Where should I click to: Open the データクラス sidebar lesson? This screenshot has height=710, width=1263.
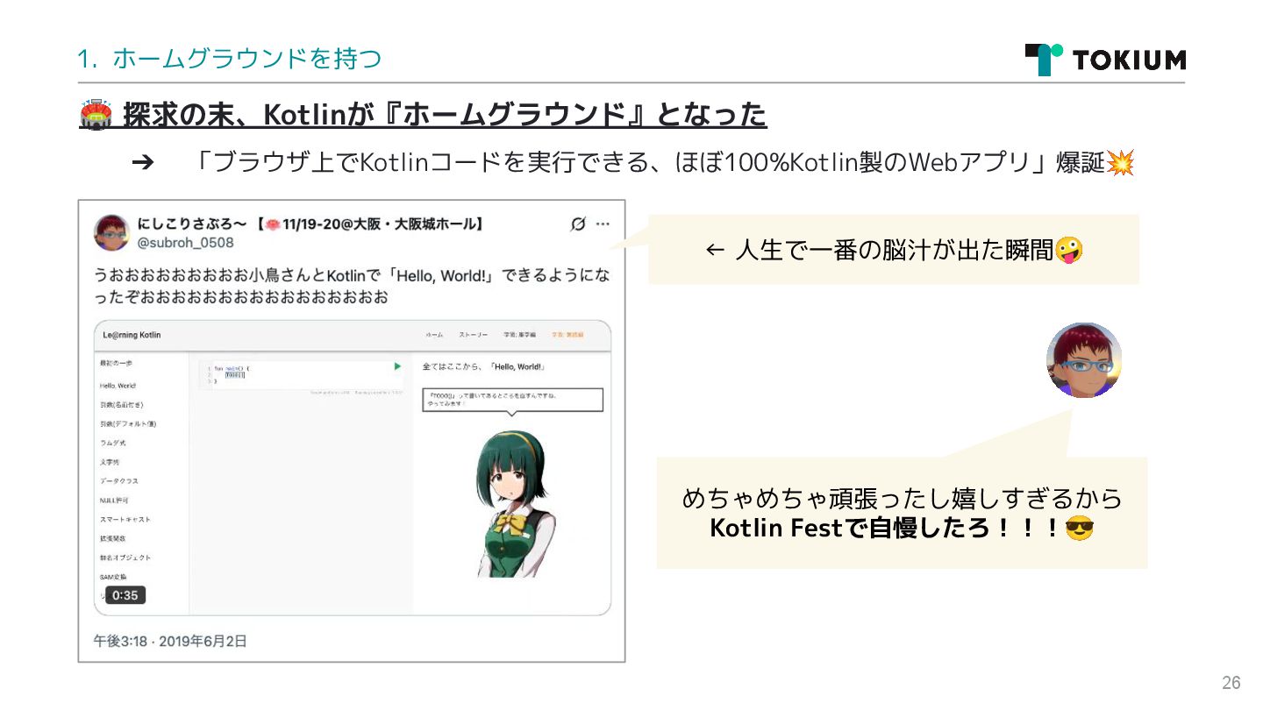pos(118,481)
